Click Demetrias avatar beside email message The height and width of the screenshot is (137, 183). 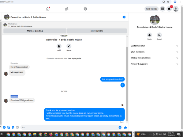[x=6, y=101]
